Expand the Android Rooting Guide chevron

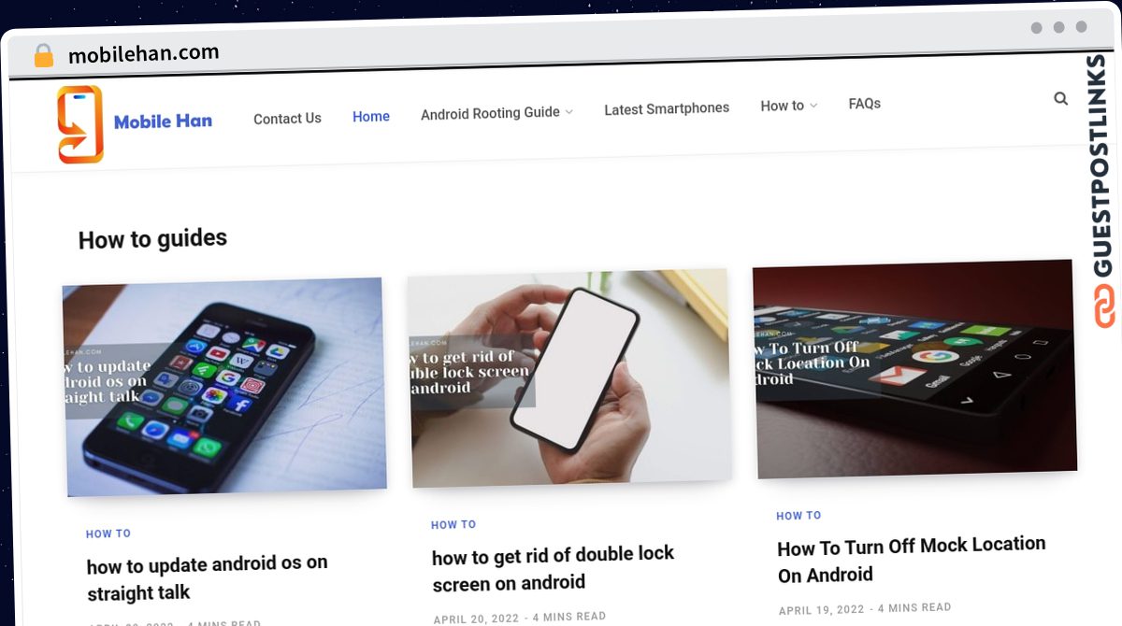569,112
